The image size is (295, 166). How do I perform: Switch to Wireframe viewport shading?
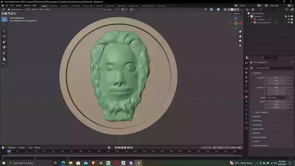pos(229,10)
